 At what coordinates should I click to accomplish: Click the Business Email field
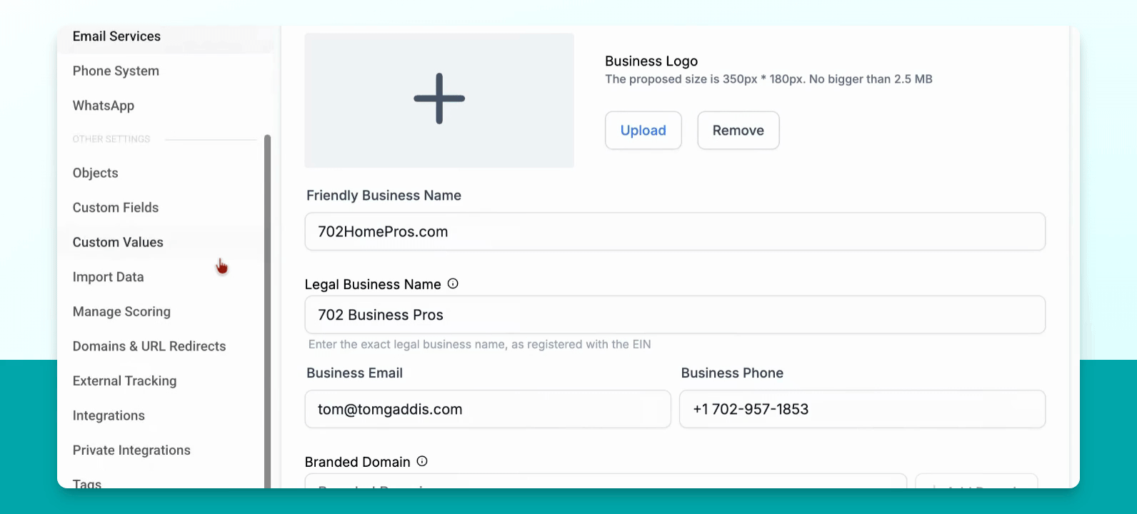point(488,409)
